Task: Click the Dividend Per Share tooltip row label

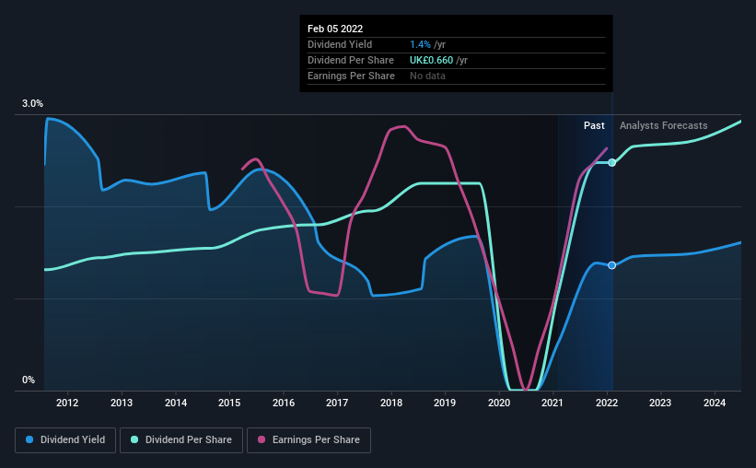Action: click(x=351, y=60)
